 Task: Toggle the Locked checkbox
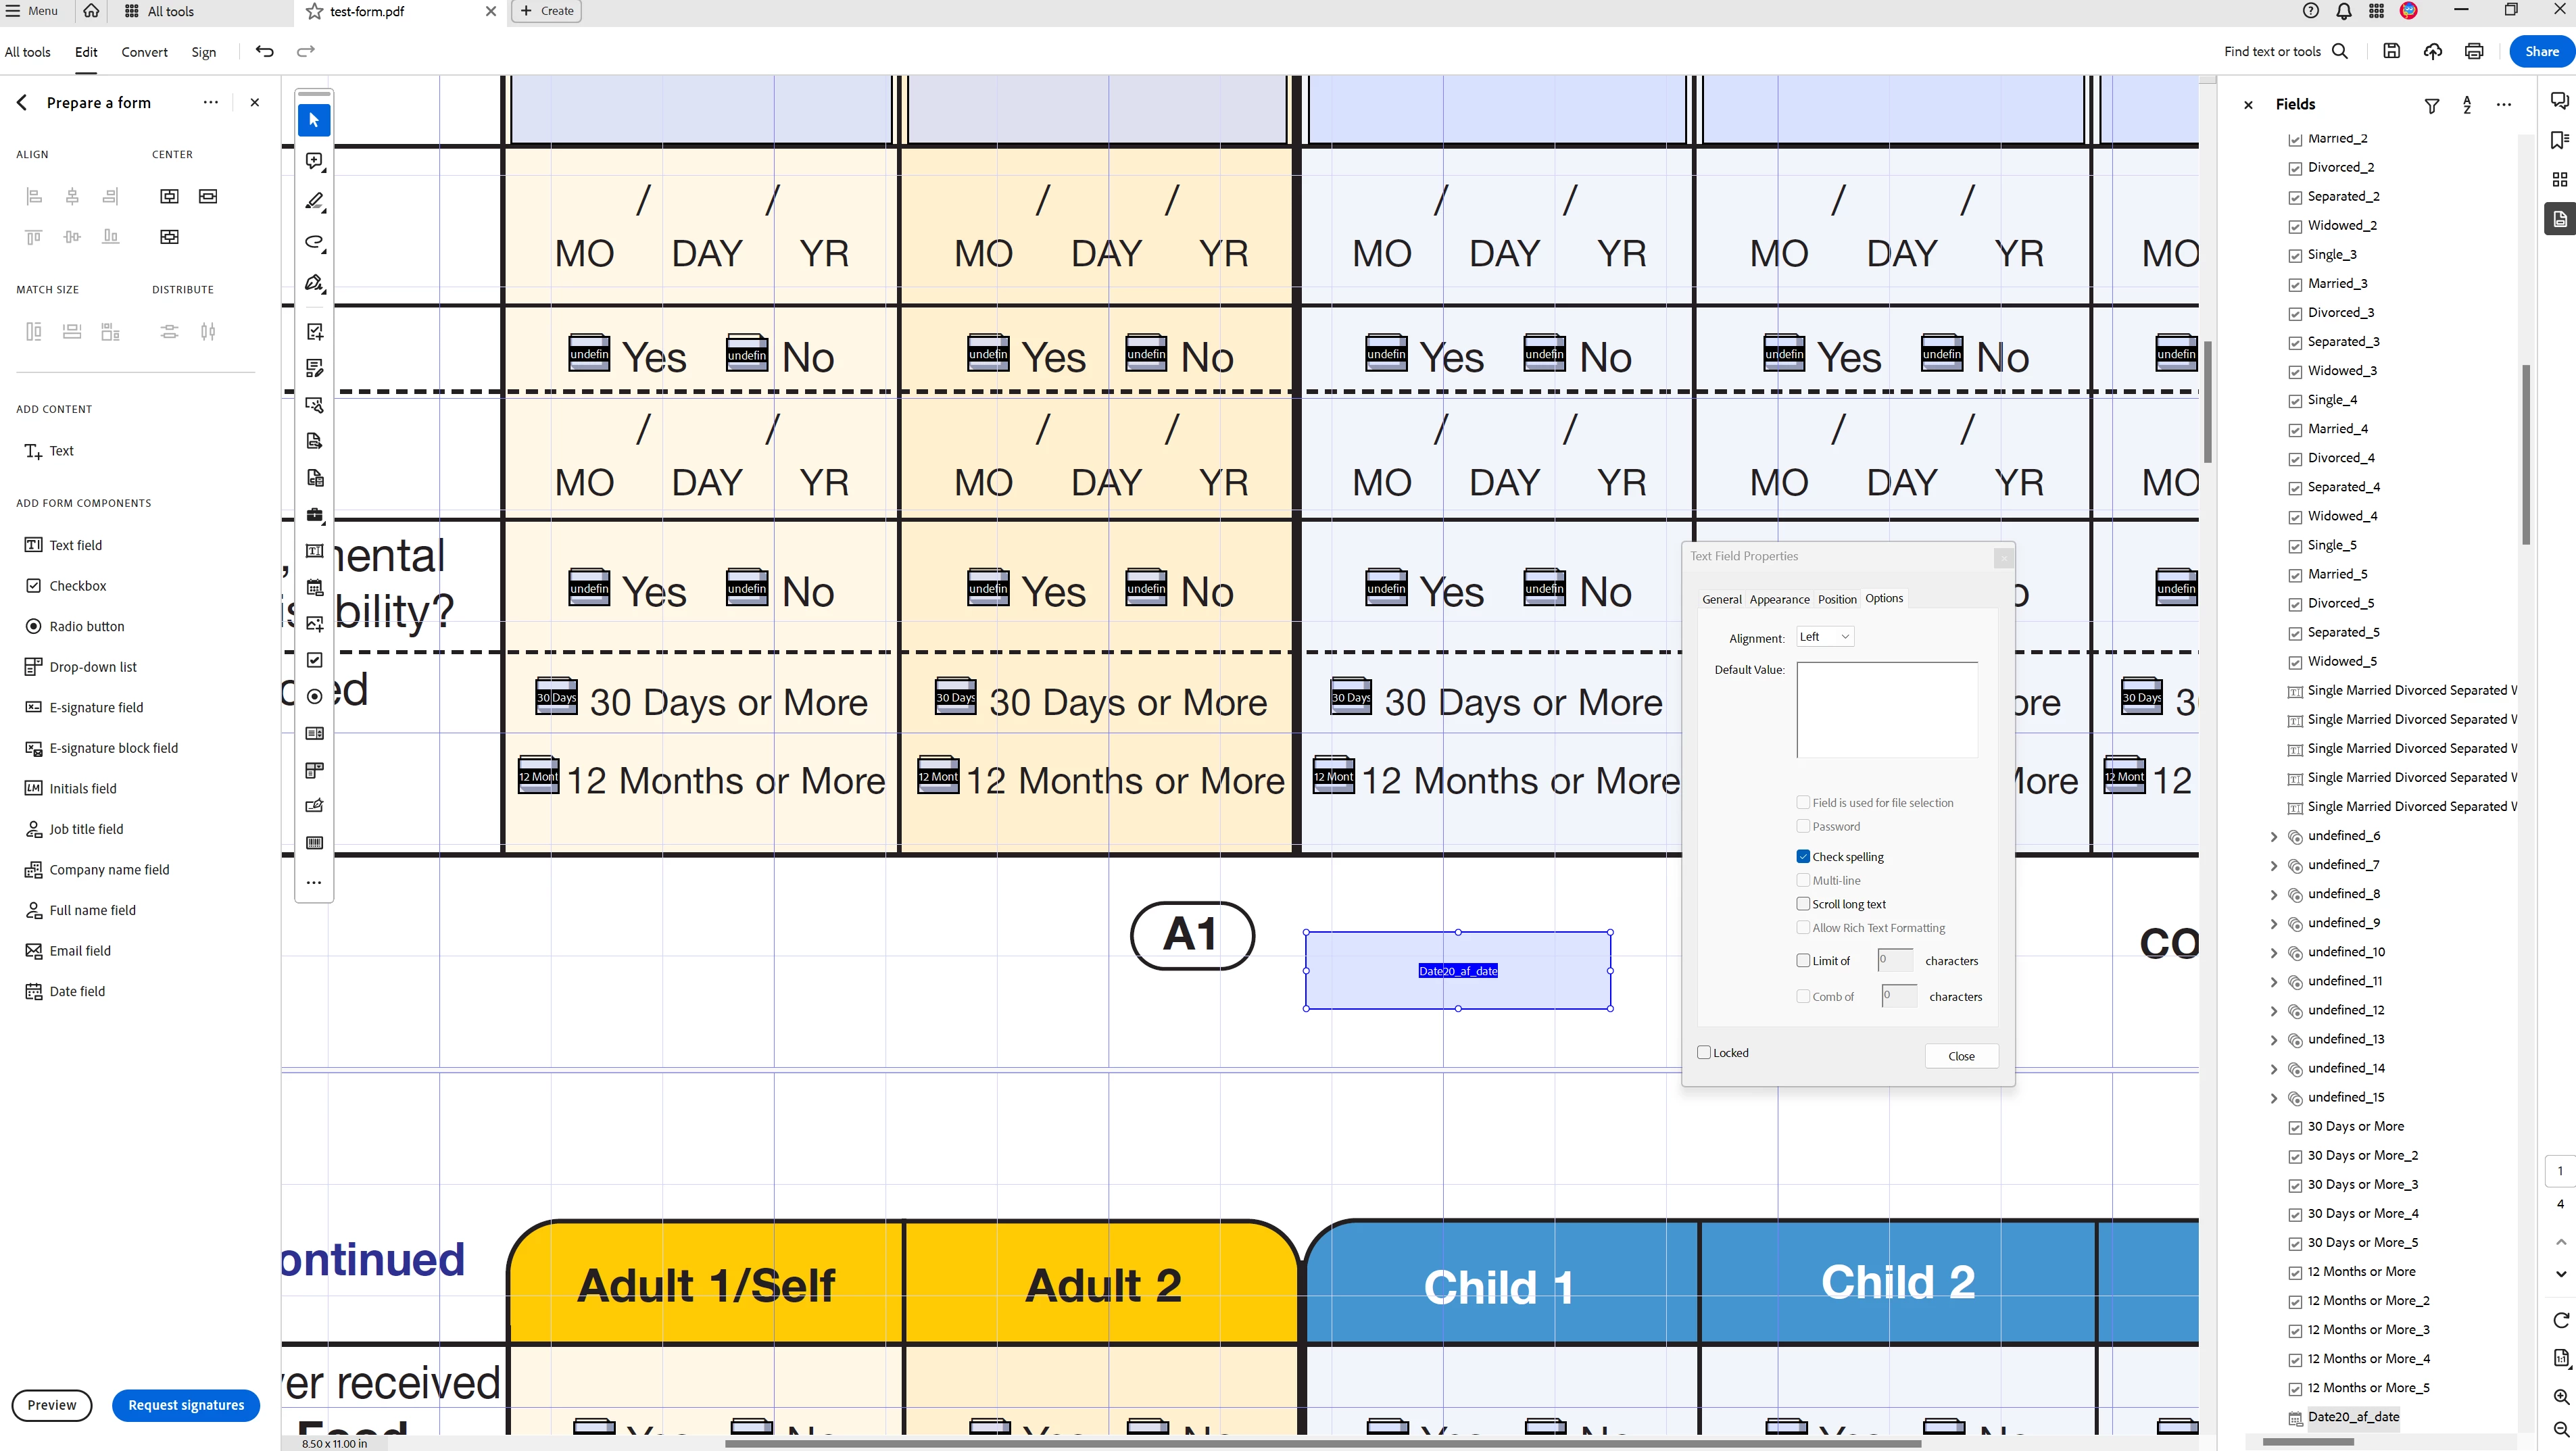tap(1704, 1052)
